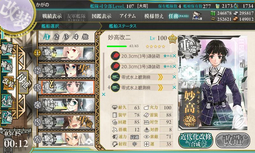255x153 pixels.
Task: Select the slot 4 light cruiser thumbnail
Action: click(68, 105)
